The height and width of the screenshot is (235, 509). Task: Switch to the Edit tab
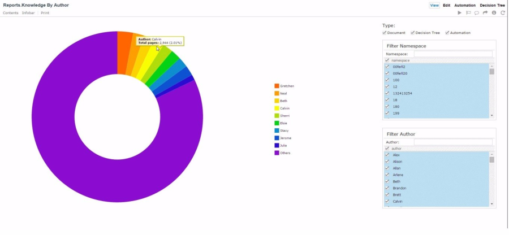coord(447,5)
